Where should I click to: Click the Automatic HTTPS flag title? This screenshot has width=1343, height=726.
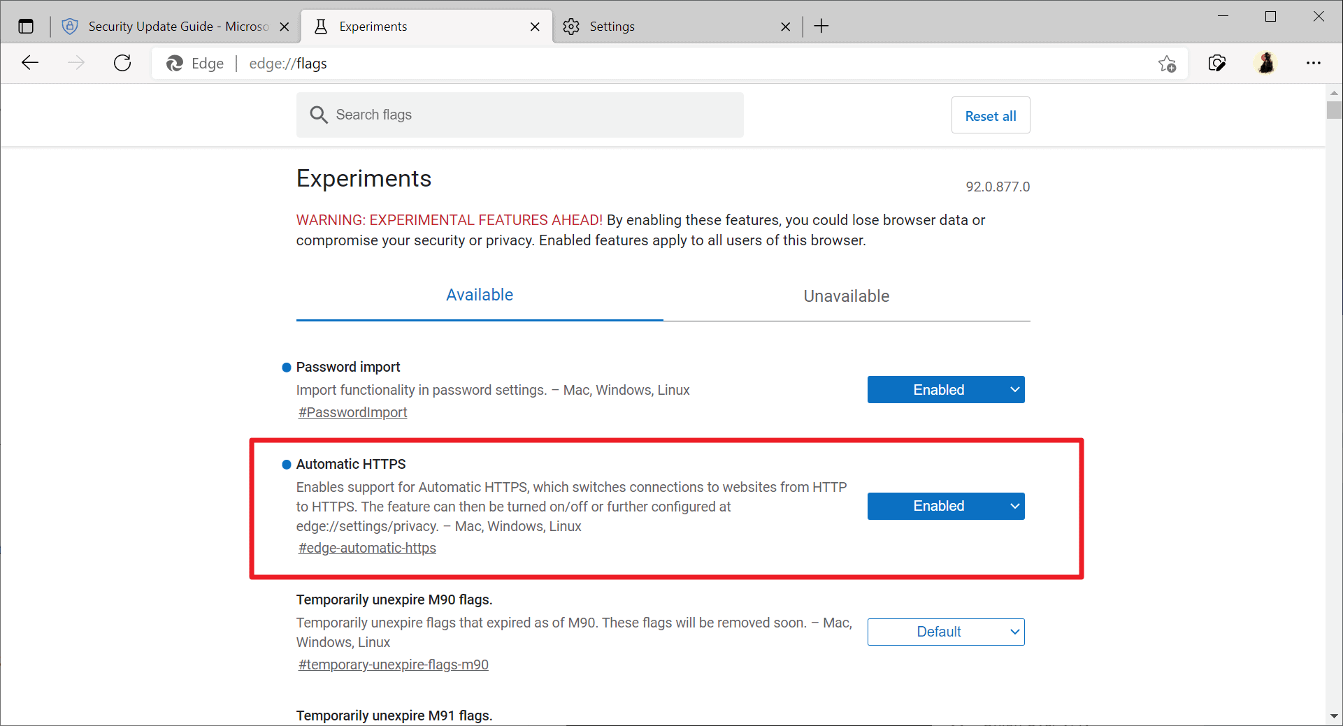tap(351, 464)
